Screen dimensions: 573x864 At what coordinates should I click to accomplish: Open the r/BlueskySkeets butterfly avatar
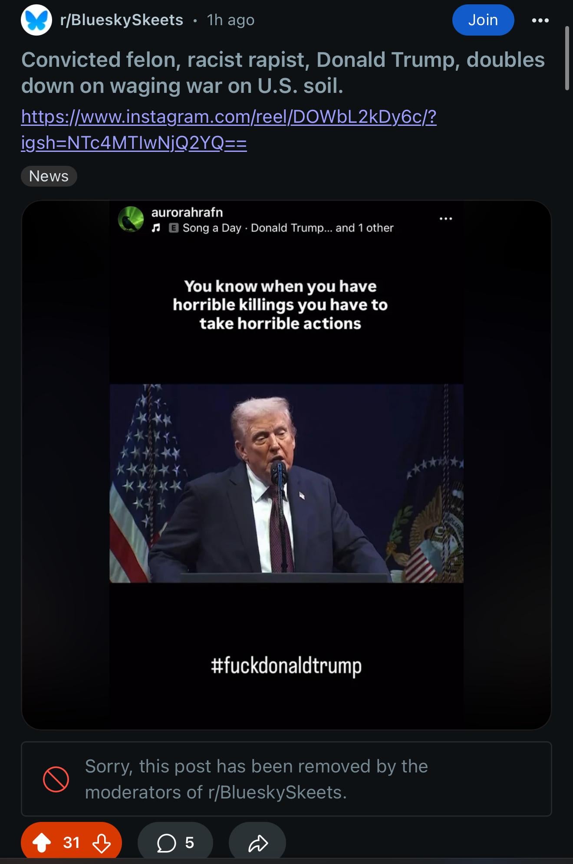(x=36, y=20)
